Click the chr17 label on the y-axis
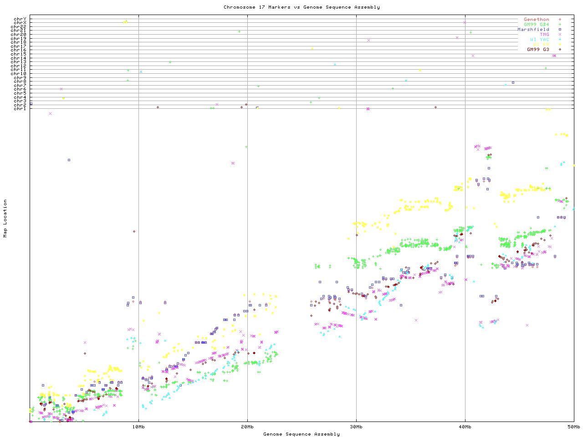 pos(19,46)
